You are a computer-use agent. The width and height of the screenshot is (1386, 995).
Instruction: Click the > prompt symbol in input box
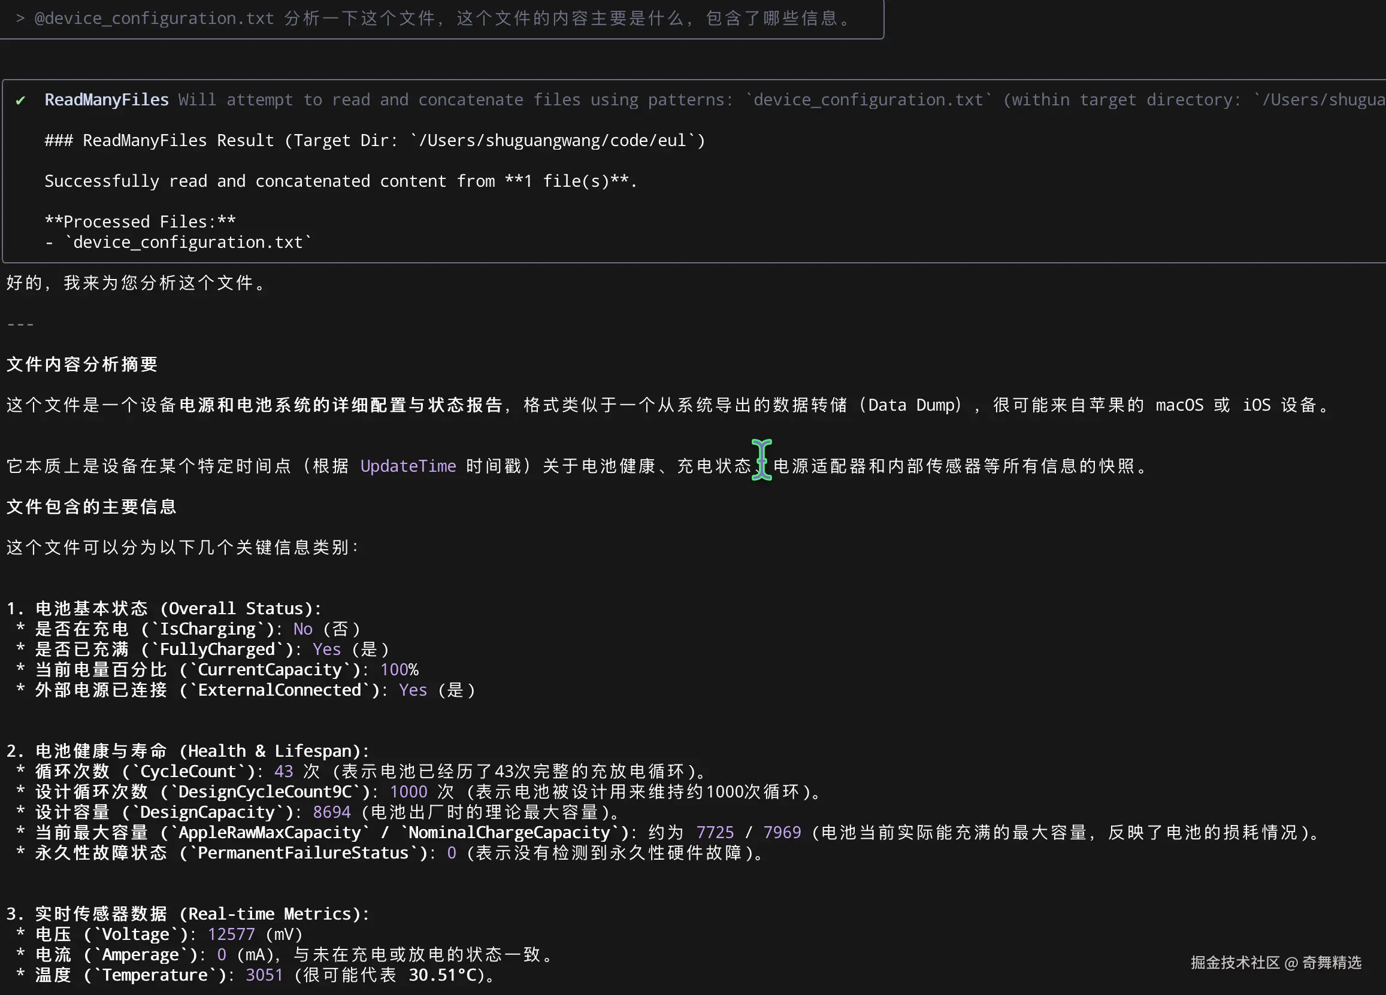click(x=20, y=19)
